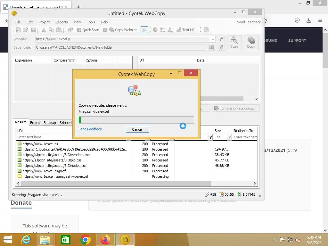This screenshot has width=328, height=246.
Task: Click filter funnel icon right of Size filter
Action: pyautogui.click(x=229, y=137)
